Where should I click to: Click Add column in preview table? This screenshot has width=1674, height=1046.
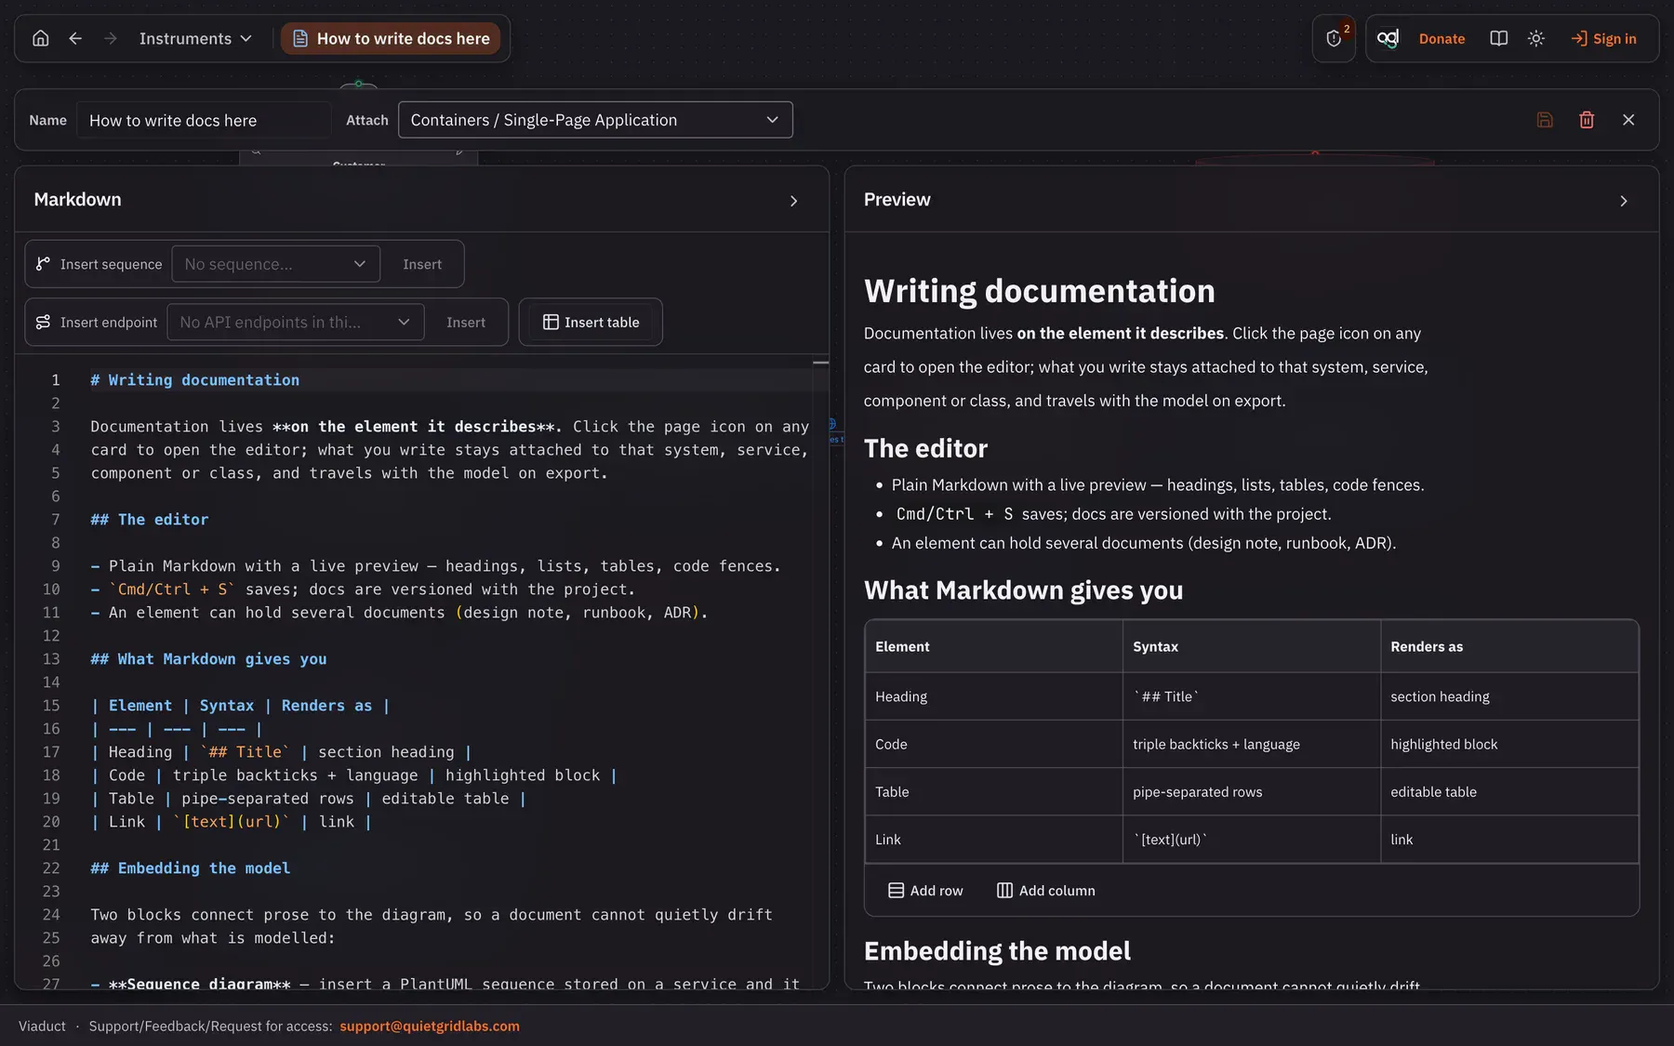pyautogui.click(x=1046, y=891)
